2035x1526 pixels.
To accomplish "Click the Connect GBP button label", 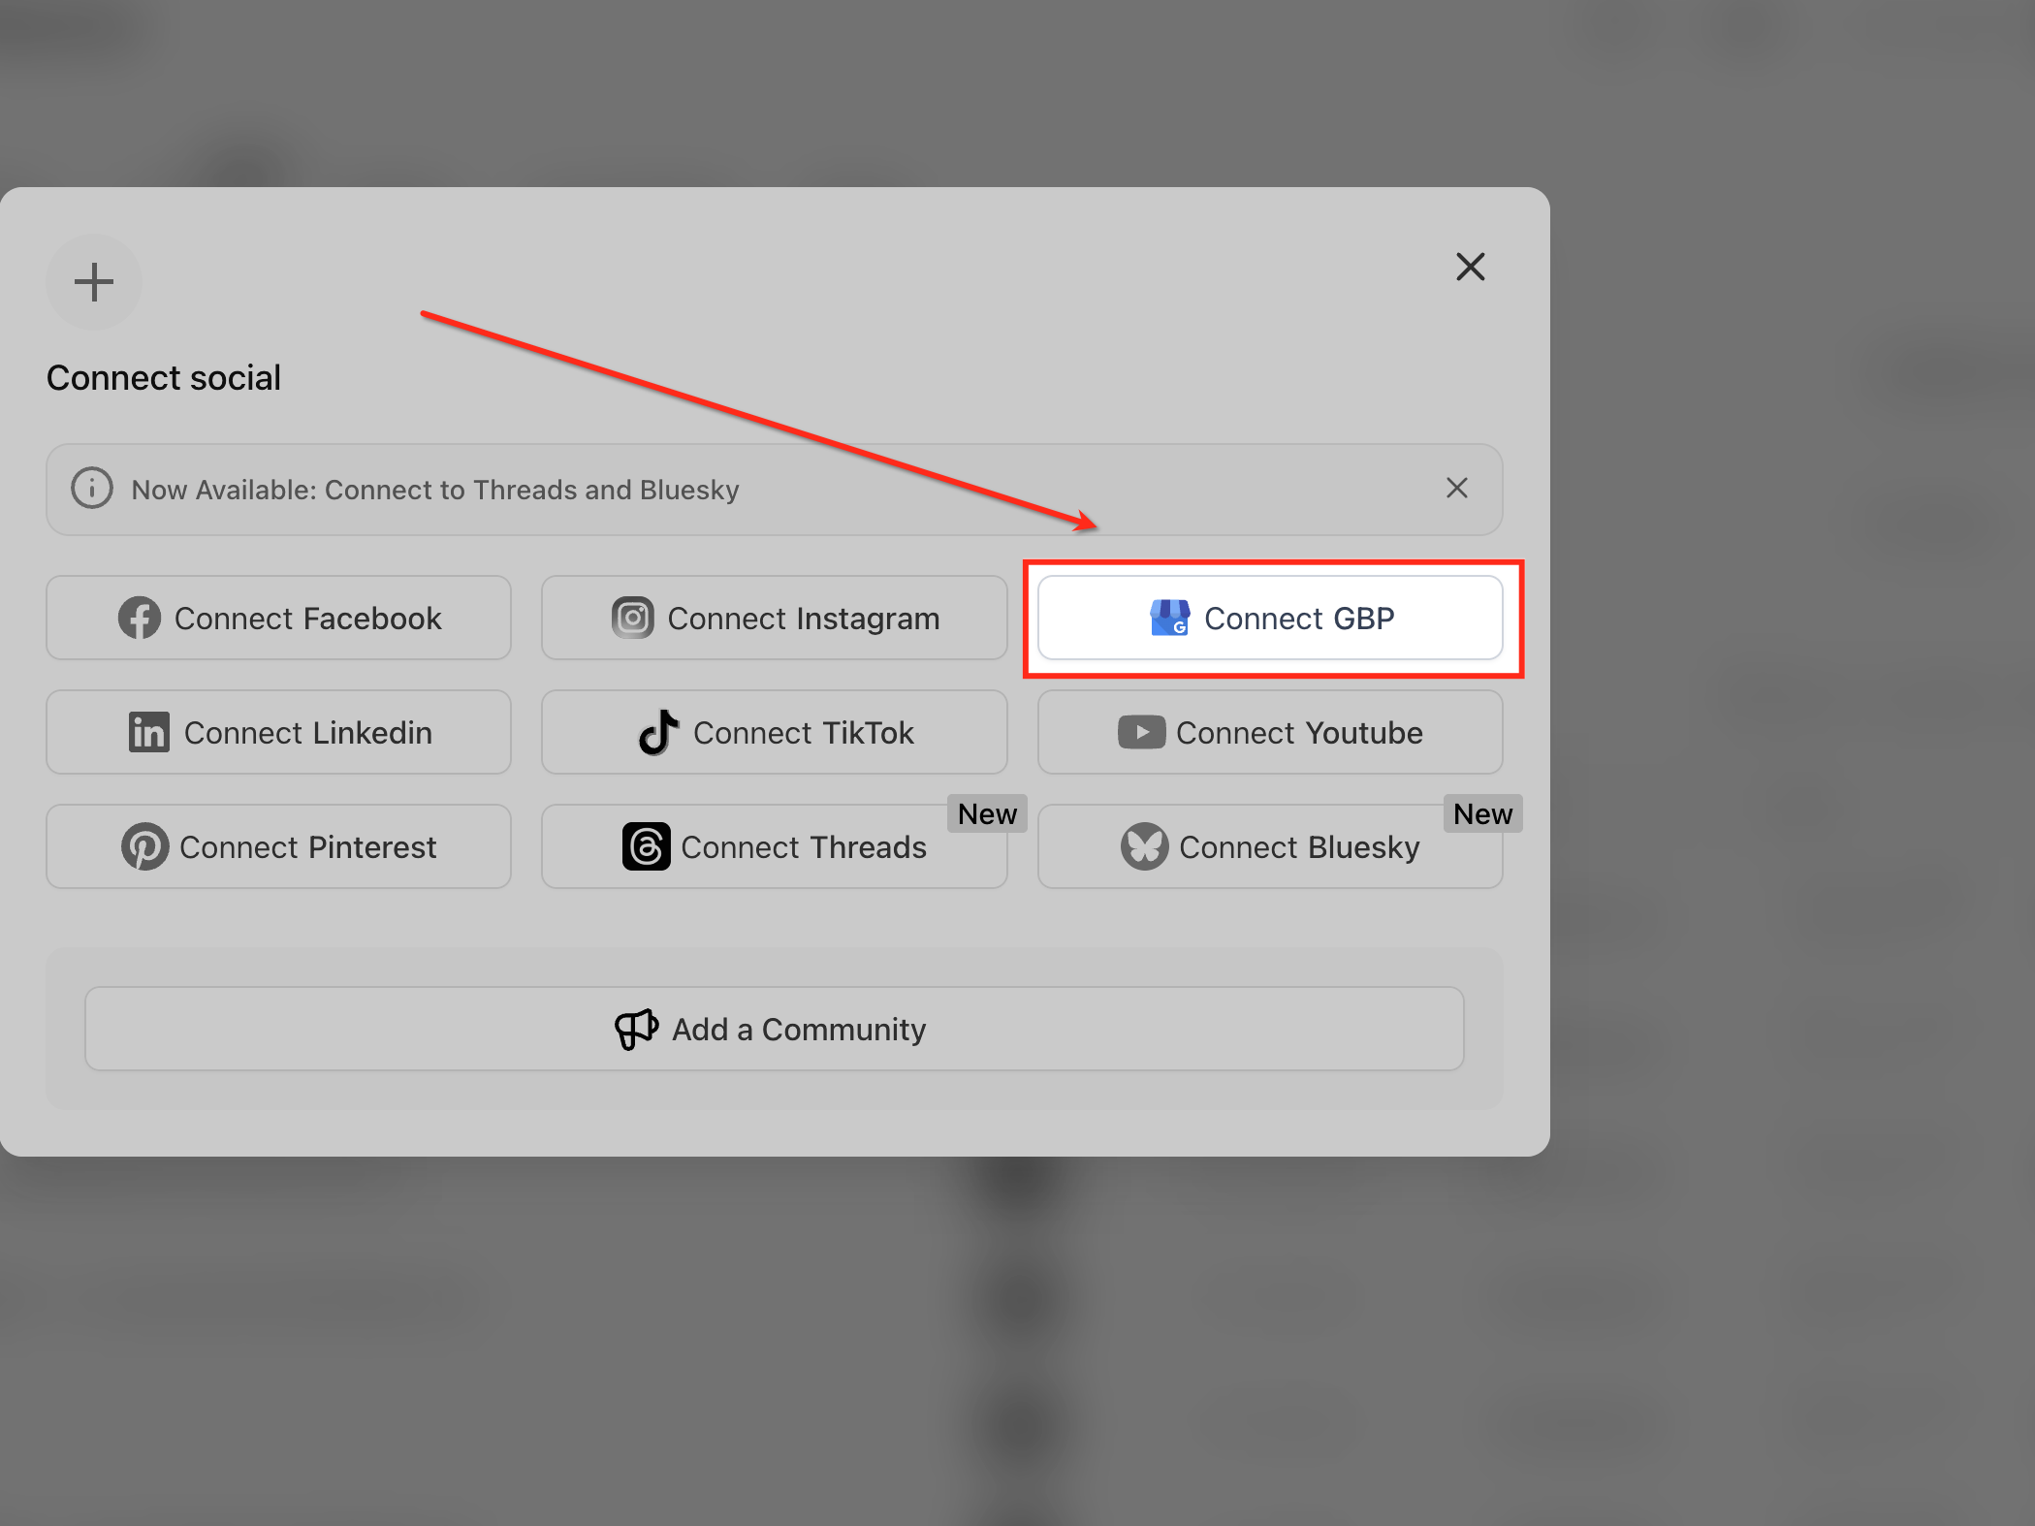I will pyautogui.click(x=1299, y=618).
